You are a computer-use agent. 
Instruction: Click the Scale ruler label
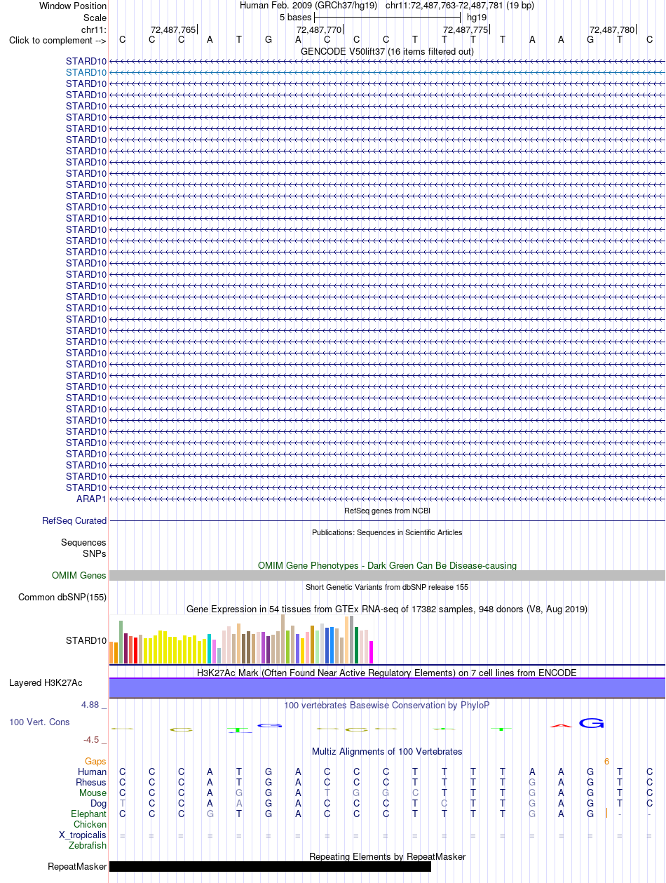tap(95, 18)
